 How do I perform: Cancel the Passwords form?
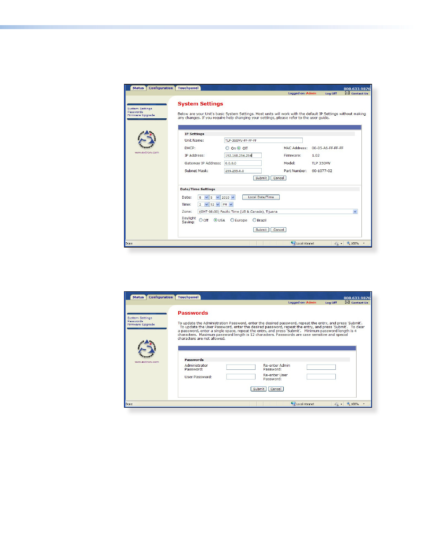[x=276, y=389]
